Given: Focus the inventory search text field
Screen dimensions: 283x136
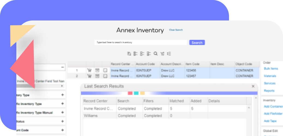Looking at the screenshot, I should pos(141,42).
